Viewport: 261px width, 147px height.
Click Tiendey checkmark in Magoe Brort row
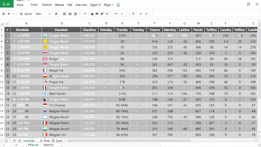[138, 129]
